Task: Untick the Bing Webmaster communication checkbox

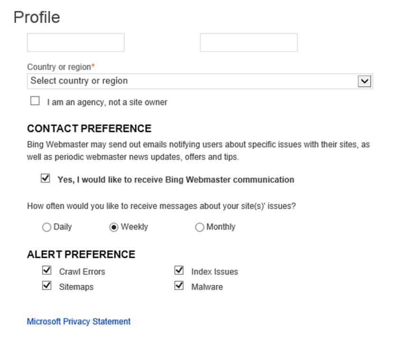Action: point(46,178)
